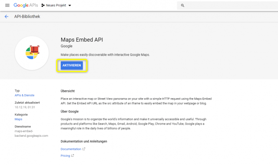
Task: Click the Maps Embed API logo
Action: click(x=32, y=53)
